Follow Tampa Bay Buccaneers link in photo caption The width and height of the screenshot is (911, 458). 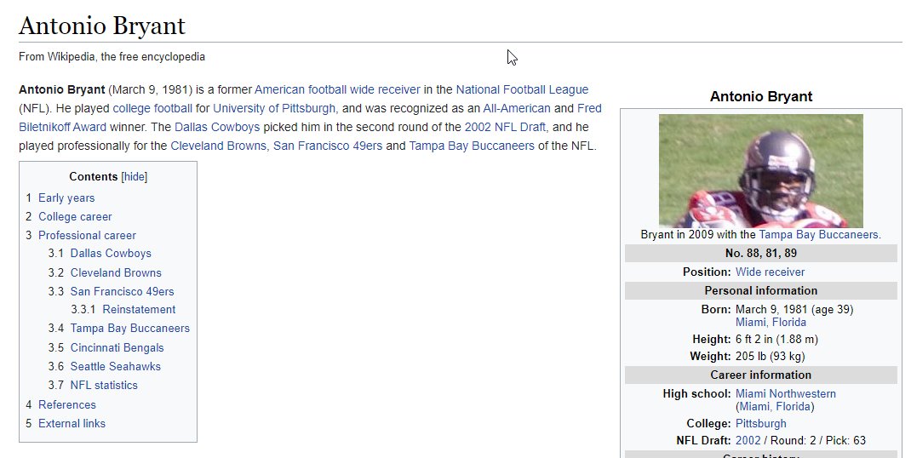click(x=819, y=234)
